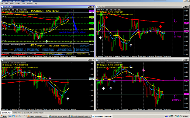Click the EURCHF,H4 chart window icon
This screenshot has height=118, width=190.
[97, 7]
